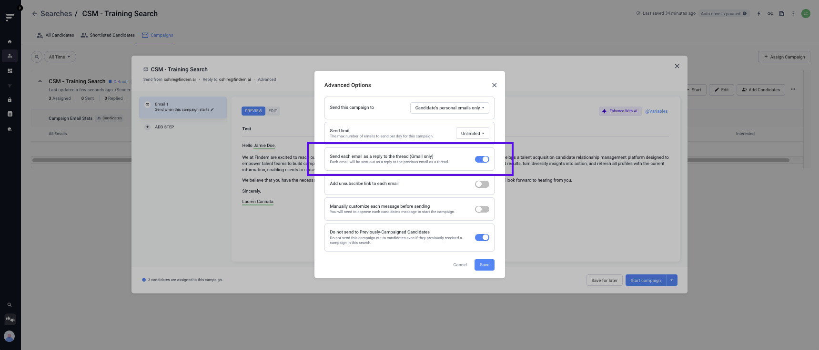Open the sidebar dashboard grid icon
819x350 pixels.
[10, 71]
